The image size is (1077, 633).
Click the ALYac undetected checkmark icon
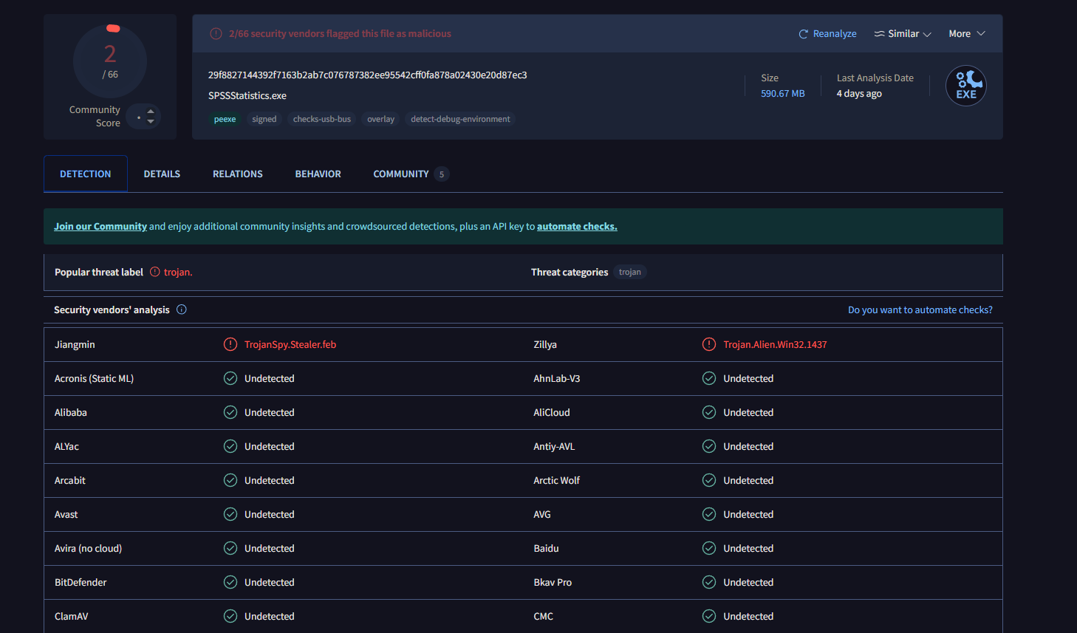[x=230, y=446]
